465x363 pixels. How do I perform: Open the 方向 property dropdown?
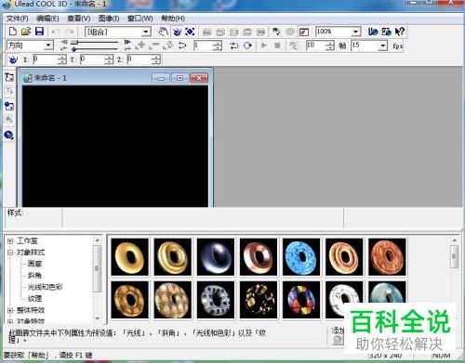point(48,45)
